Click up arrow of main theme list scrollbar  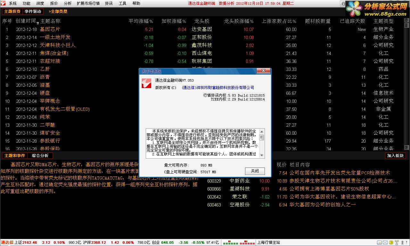click(x=407, y=20)
